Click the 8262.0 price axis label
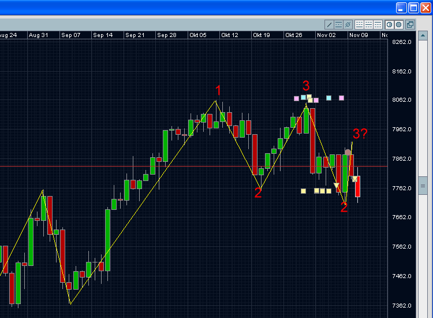The width and height of the screenshot is (433, 318). pyautogui.click(x=401, y=42)
